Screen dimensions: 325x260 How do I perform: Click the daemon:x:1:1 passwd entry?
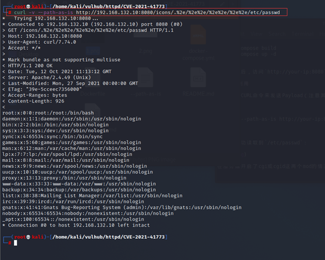[x=72, y=119]
